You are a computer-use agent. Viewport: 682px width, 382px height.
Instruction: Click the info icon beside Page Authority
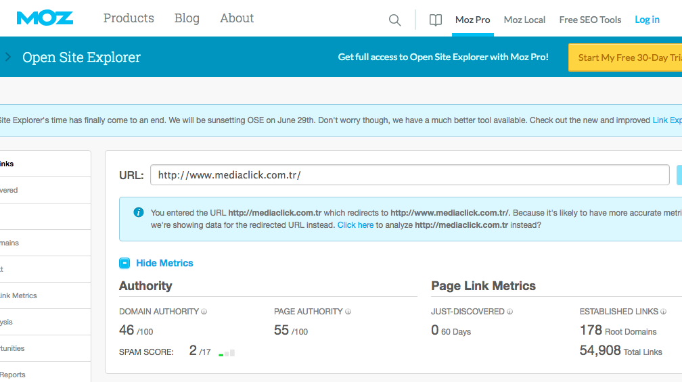(x=348, y=312)
